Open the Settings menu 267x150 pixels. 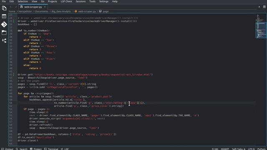point(104,2)
